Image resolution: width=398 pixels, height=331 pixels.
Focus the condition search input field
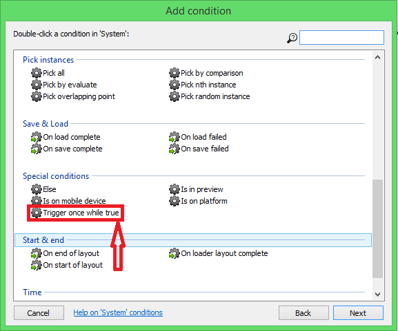point(341,37)
